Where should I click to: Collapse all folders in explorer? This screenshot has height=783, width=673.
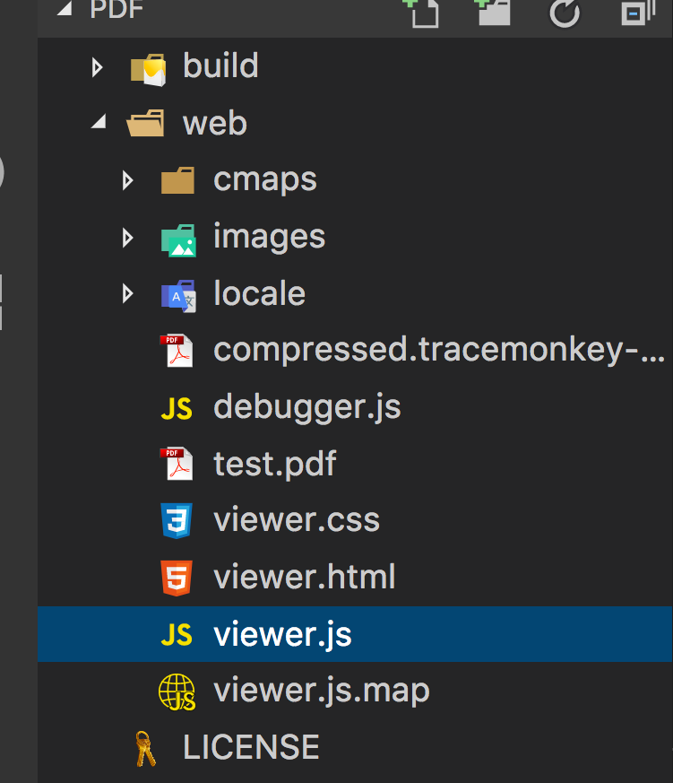pos(637,13)
